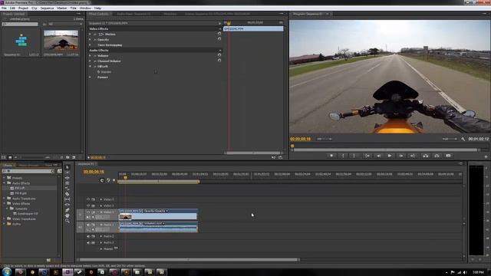
Task: Expand Audio Transitions folder in Effects
Action: 5,199
